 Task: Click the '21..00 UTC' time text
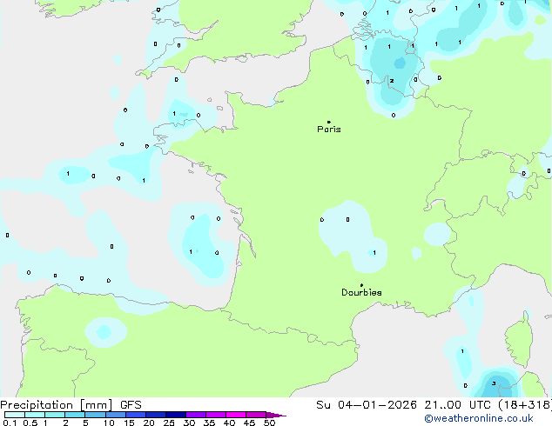pyautogui.click(x=457, y=405)
